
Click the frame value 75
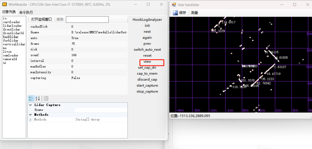(x=73, y=44)
